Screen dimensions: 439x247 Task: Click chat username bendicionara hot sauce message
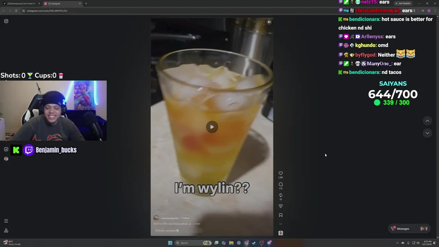pos(364,19)
